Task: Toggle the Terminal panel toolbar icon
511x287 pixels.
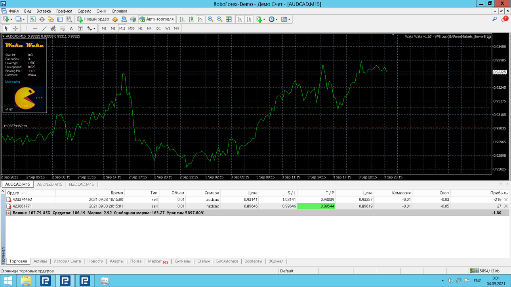Action: tap(60, 19)
